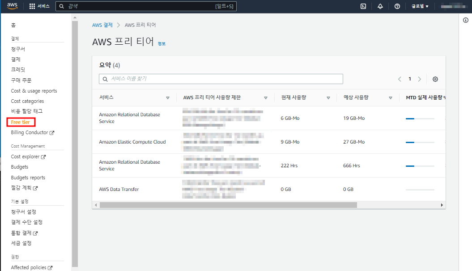Click Affected policies external link icon
This screenshot has height=271, width=472.
tap(50, 268)
